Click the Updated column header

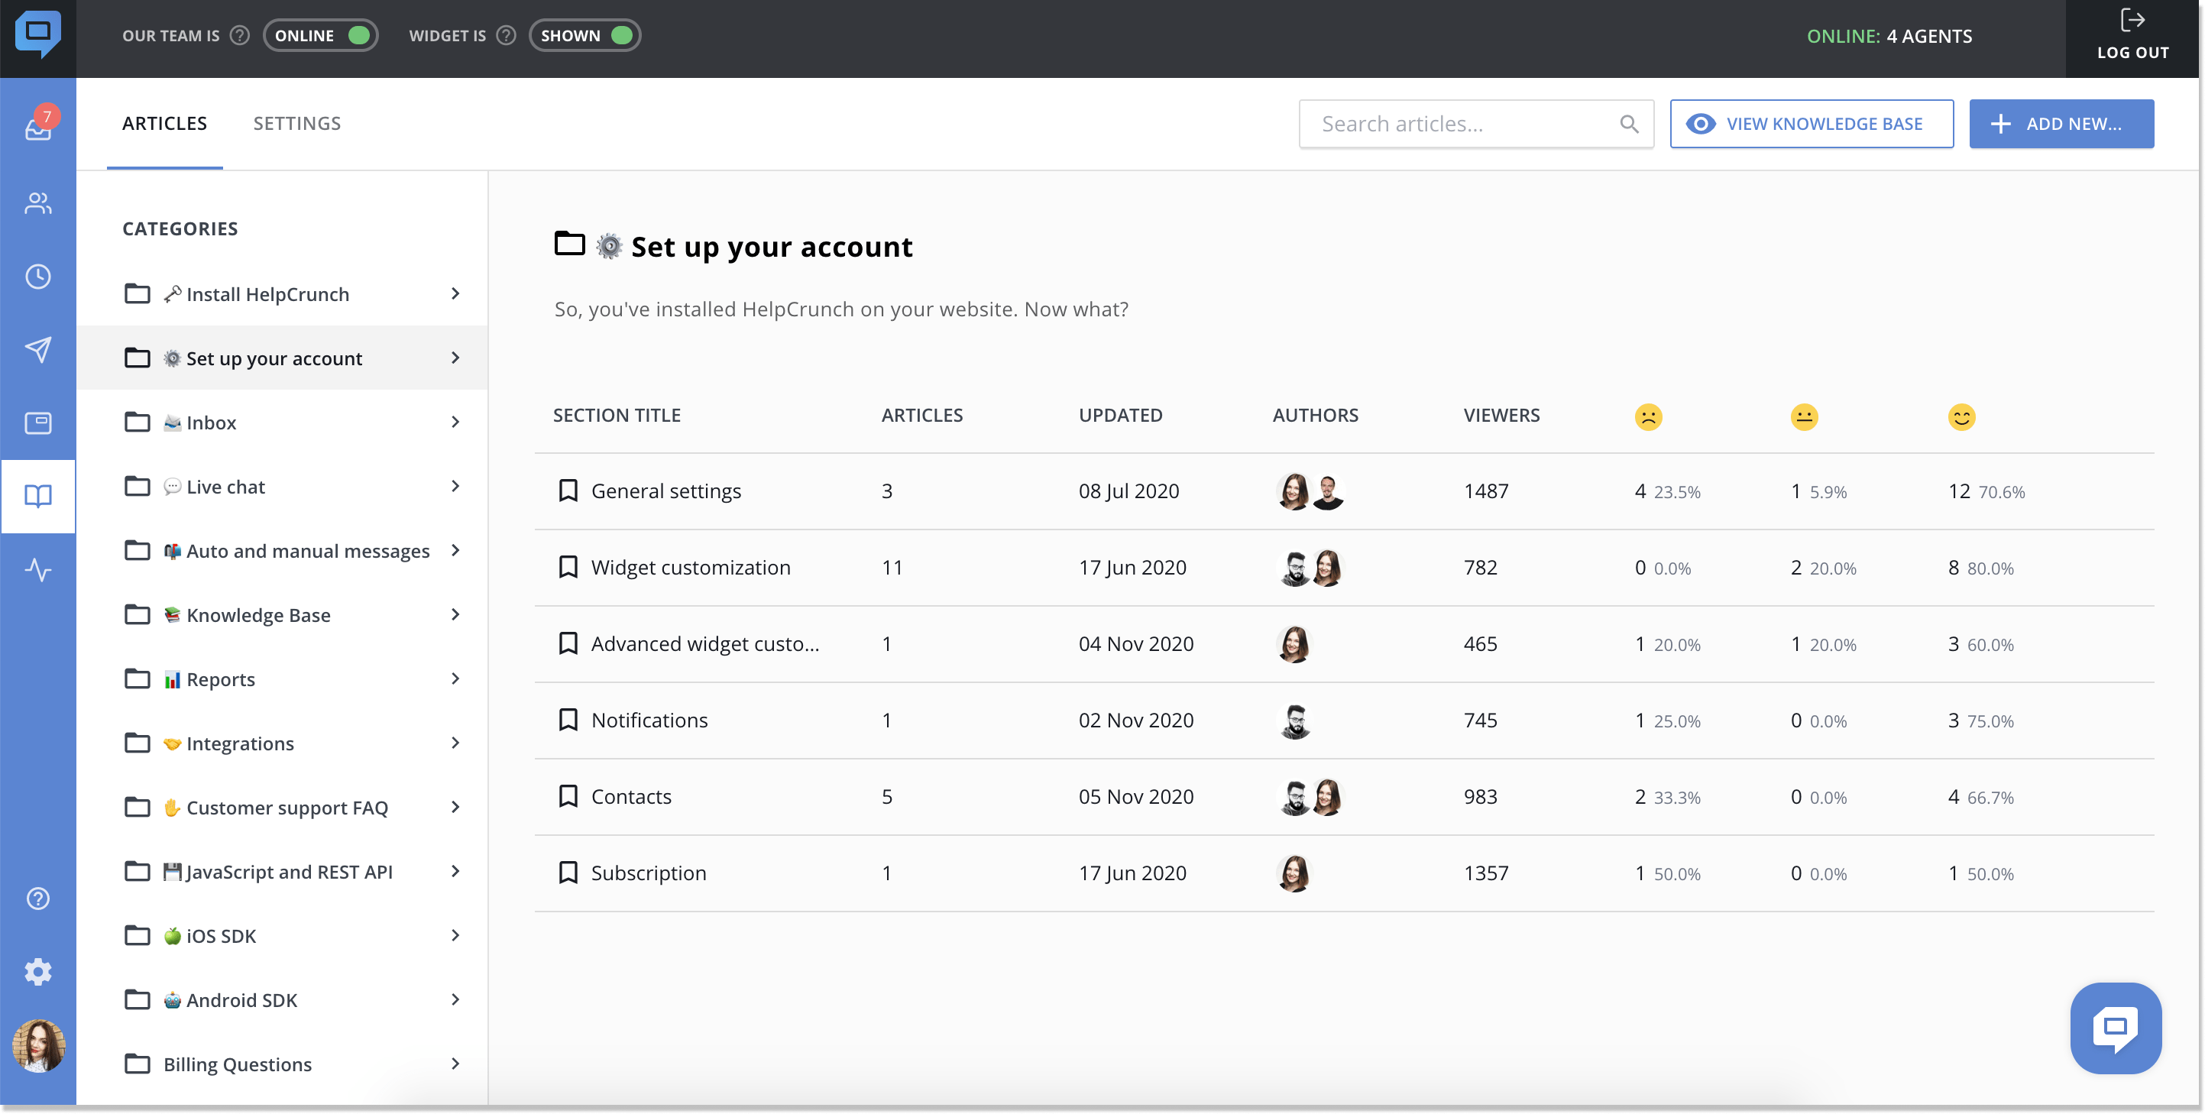click(x=1119, y=416)
